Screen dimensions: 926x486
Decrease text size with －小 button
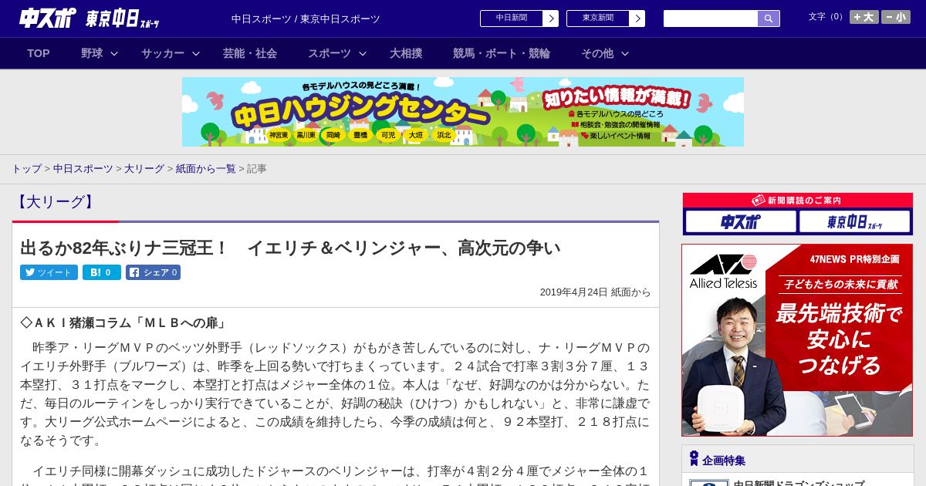point(896,17)
